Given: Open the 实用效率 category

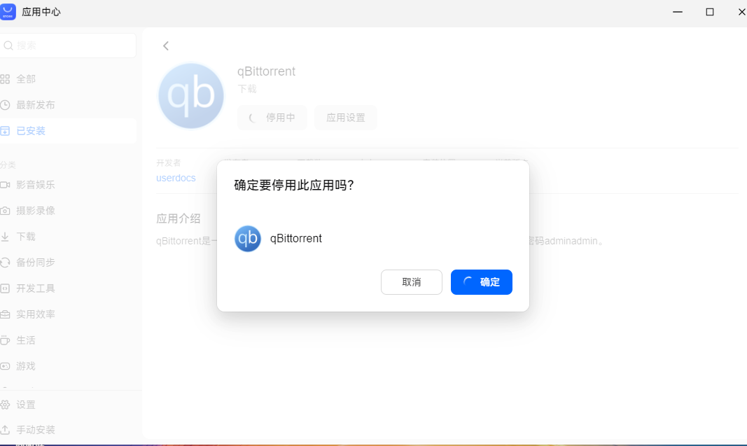Looking at the screenshot, I should pyautogui.click(x=67, y=314).
